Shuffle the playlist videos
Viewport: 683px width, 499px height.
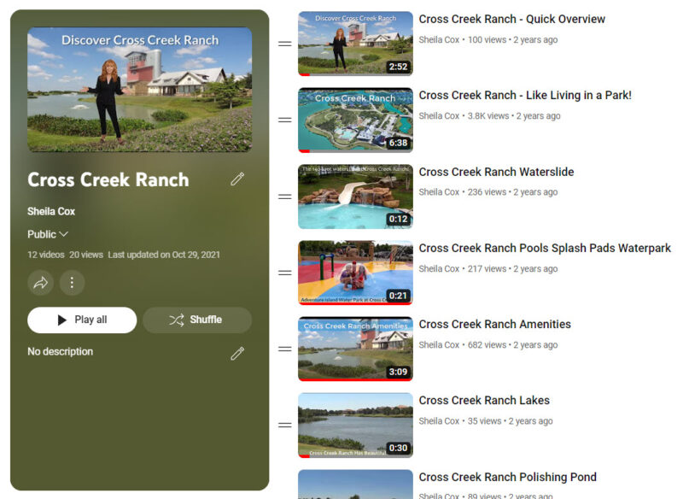[197, 320]
